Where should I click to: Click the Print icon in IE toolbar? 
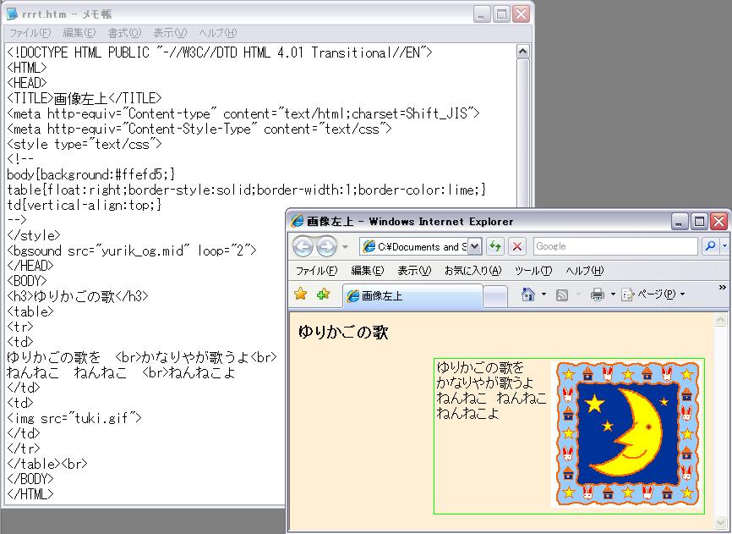coord(597,295)
